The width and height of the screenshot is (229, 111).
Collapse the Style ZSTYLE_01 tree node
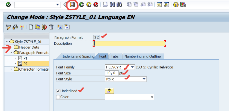coord(7,42)
